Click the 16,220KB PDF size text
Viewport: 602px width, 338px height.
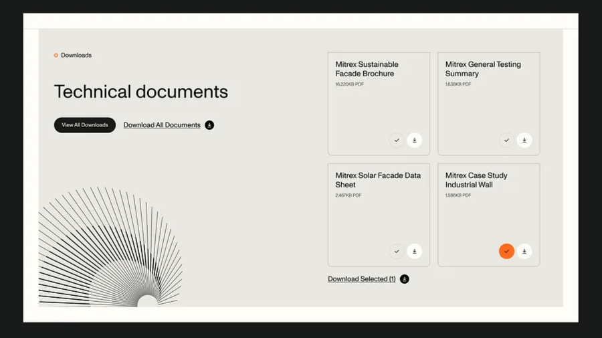(x=349, y=84)
